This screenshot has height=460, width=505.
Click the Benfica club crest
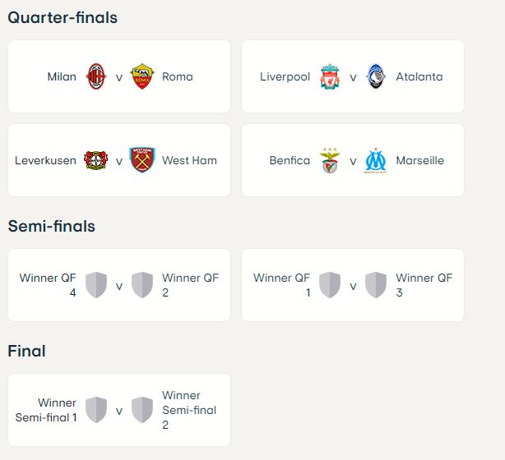pos(330,160)
